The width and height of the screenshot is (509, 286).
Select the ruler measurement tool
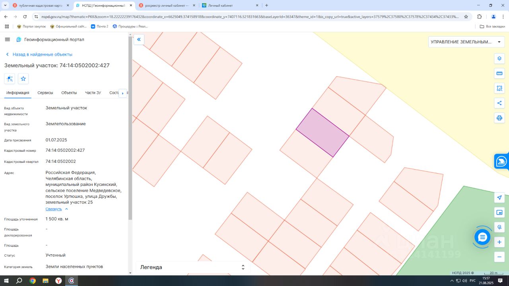(x=499, y=73)
